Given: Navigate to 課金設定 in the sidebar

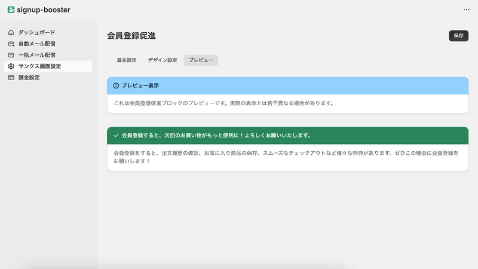Looking at the screenshot, I should click(48, 78).
